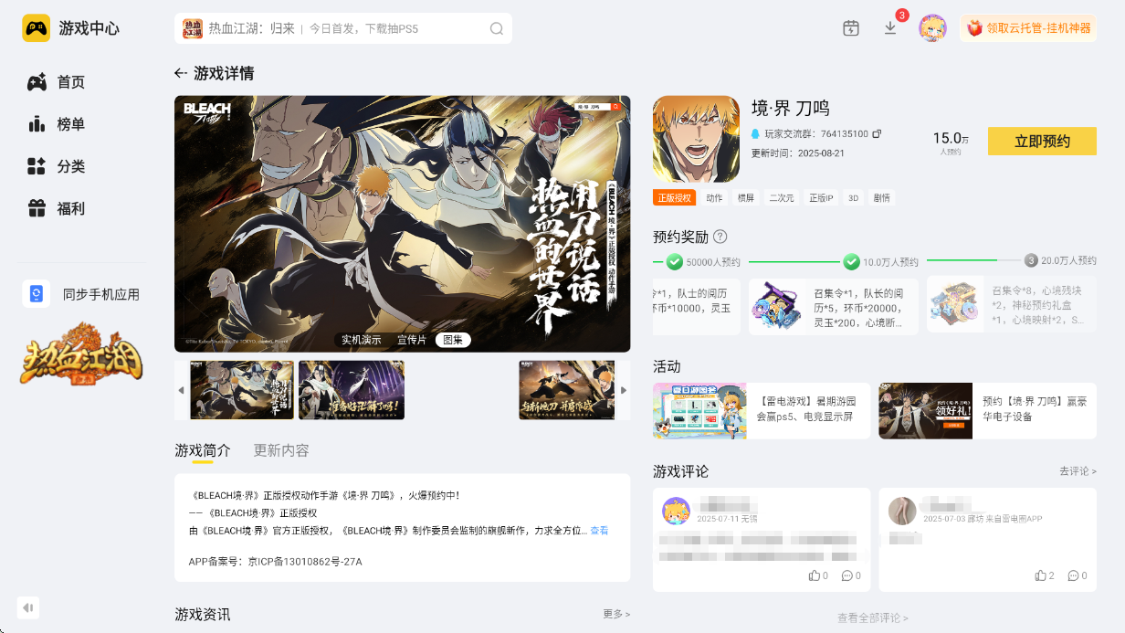
Task: Click the user avatar in top bar
Action: tap(932, 28)
